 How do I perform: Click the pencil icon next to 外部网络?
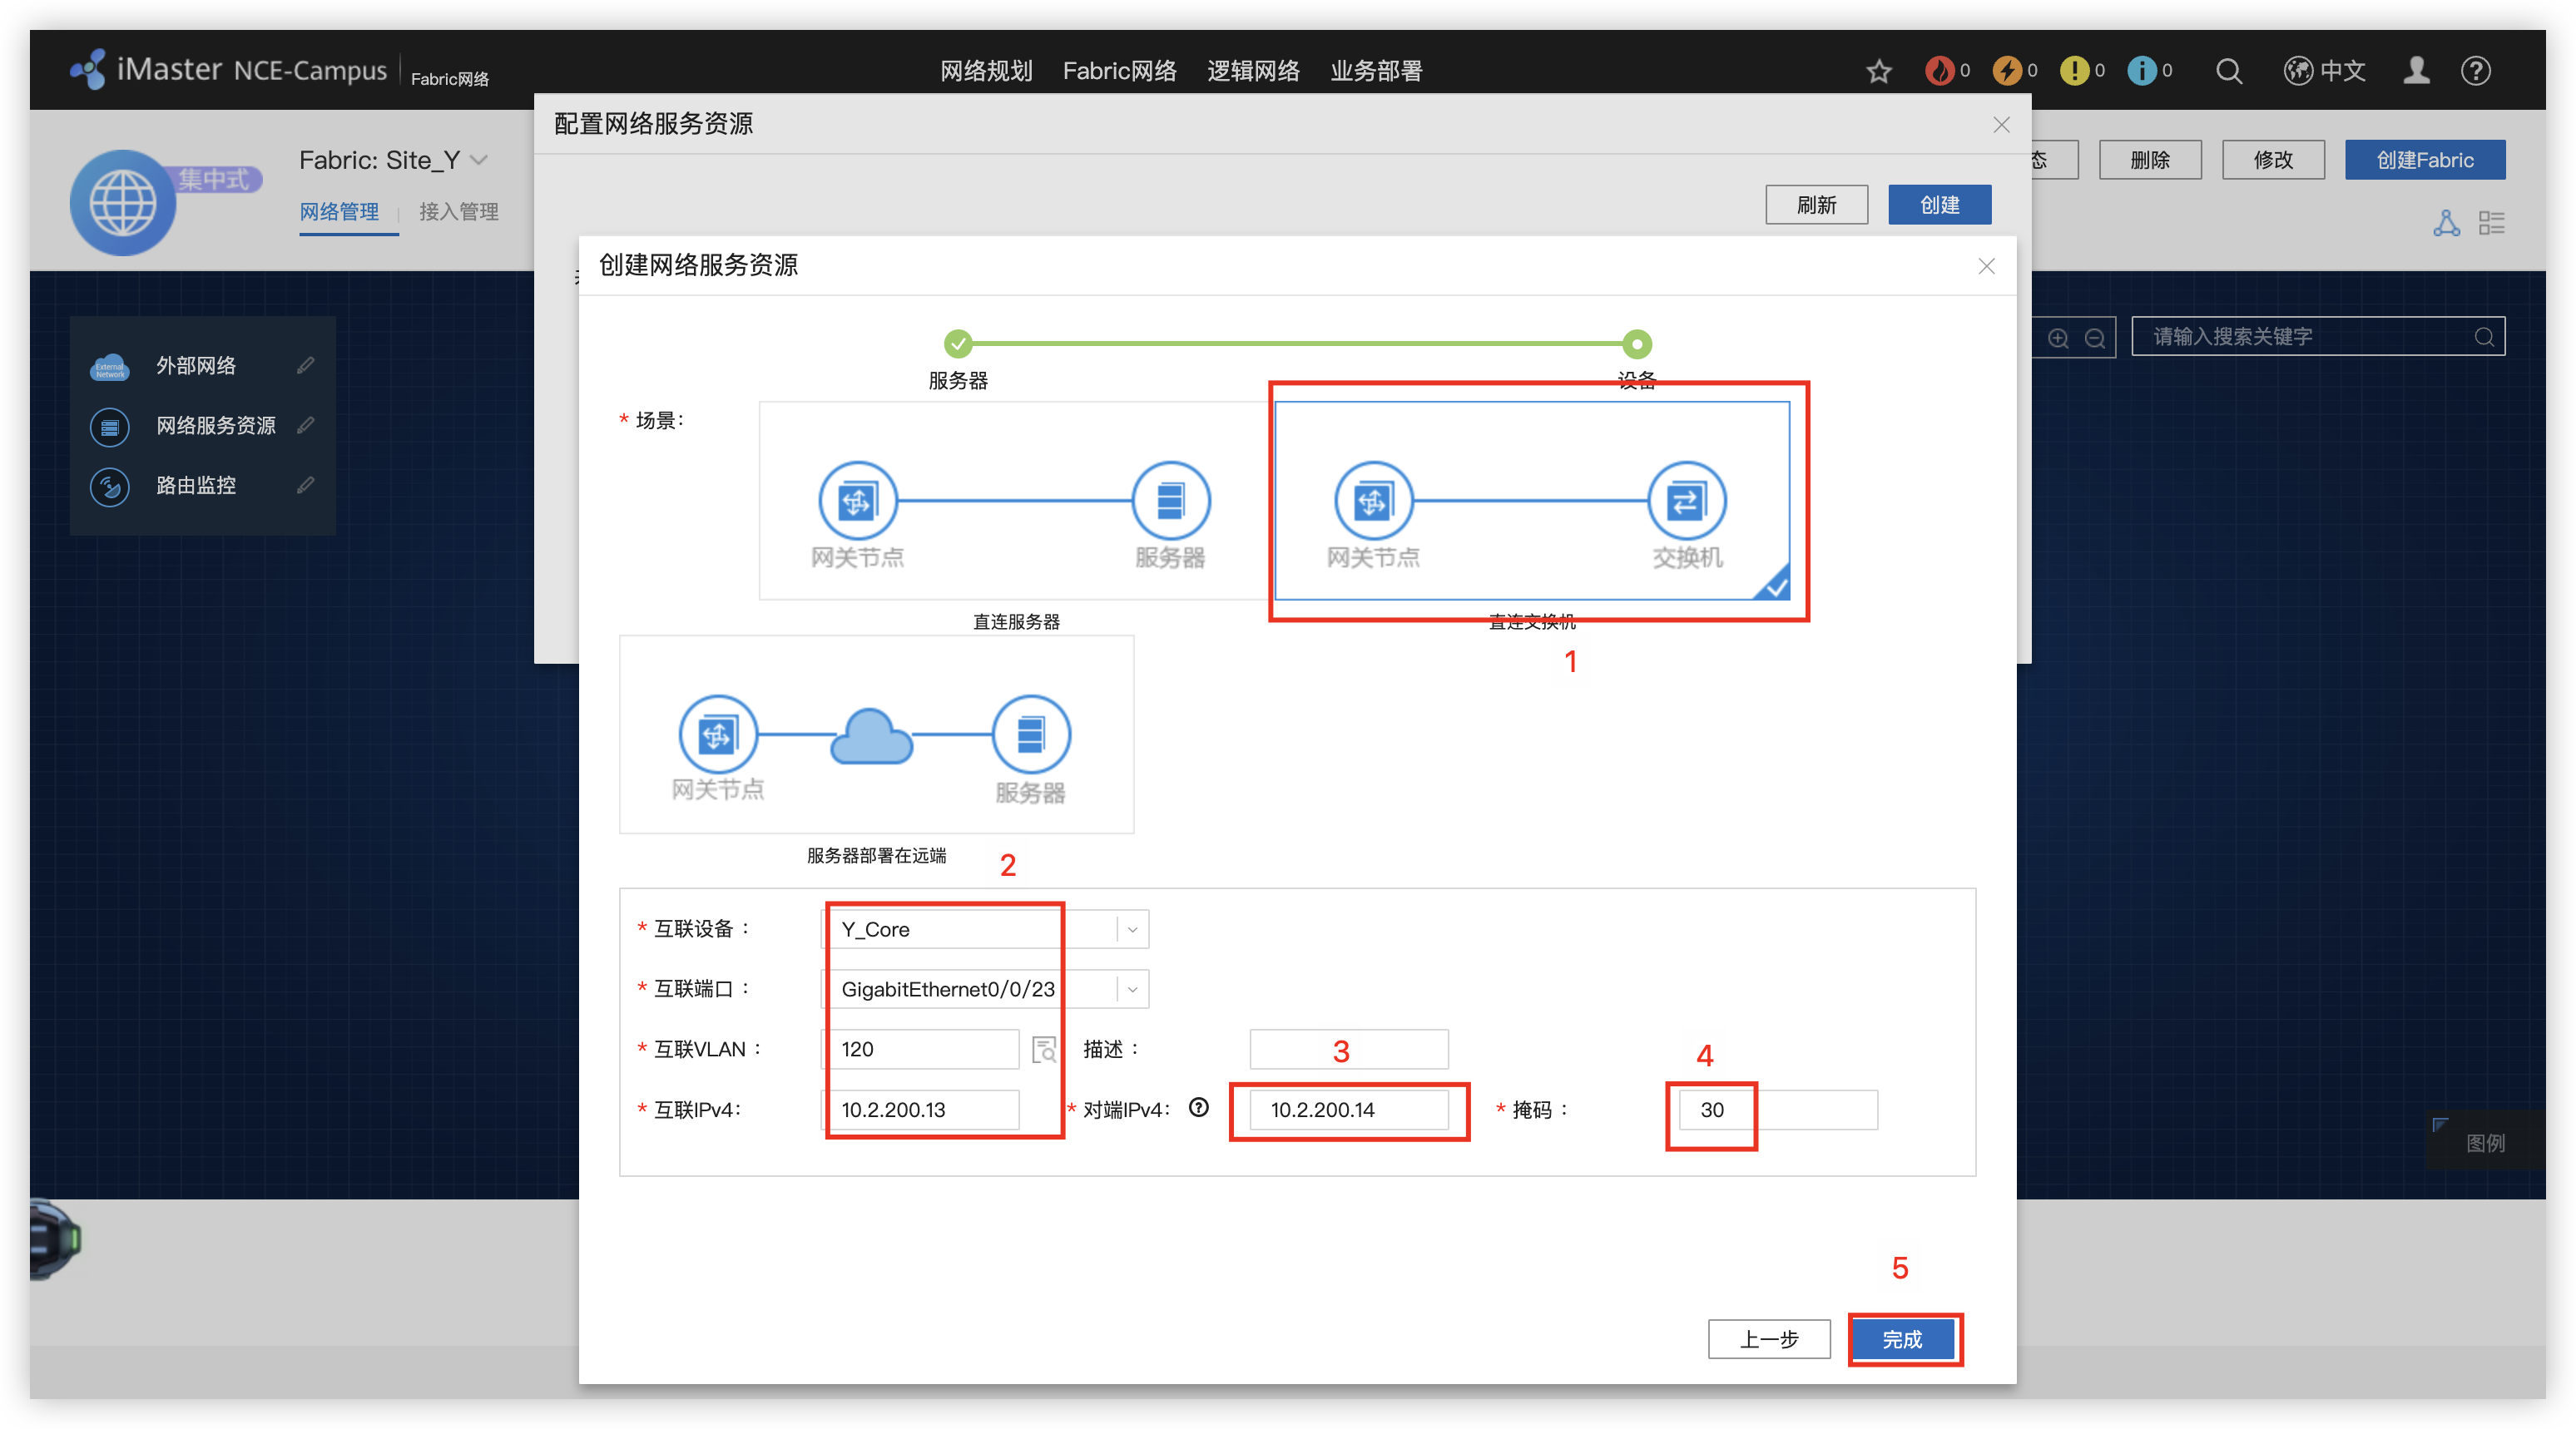[x=305, y=366]
